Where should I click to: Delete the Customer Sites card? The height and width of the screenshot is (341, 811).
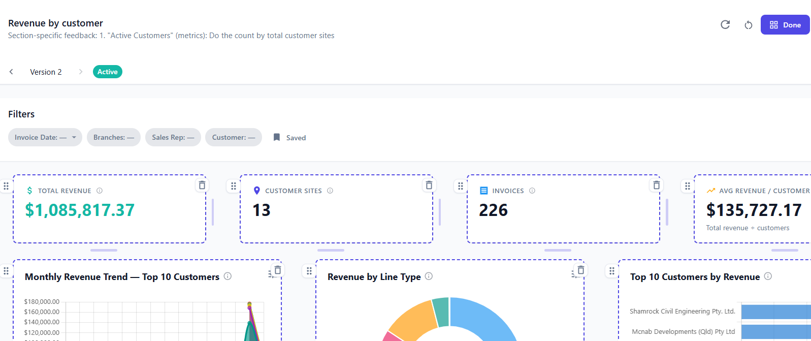click(429, 185)
